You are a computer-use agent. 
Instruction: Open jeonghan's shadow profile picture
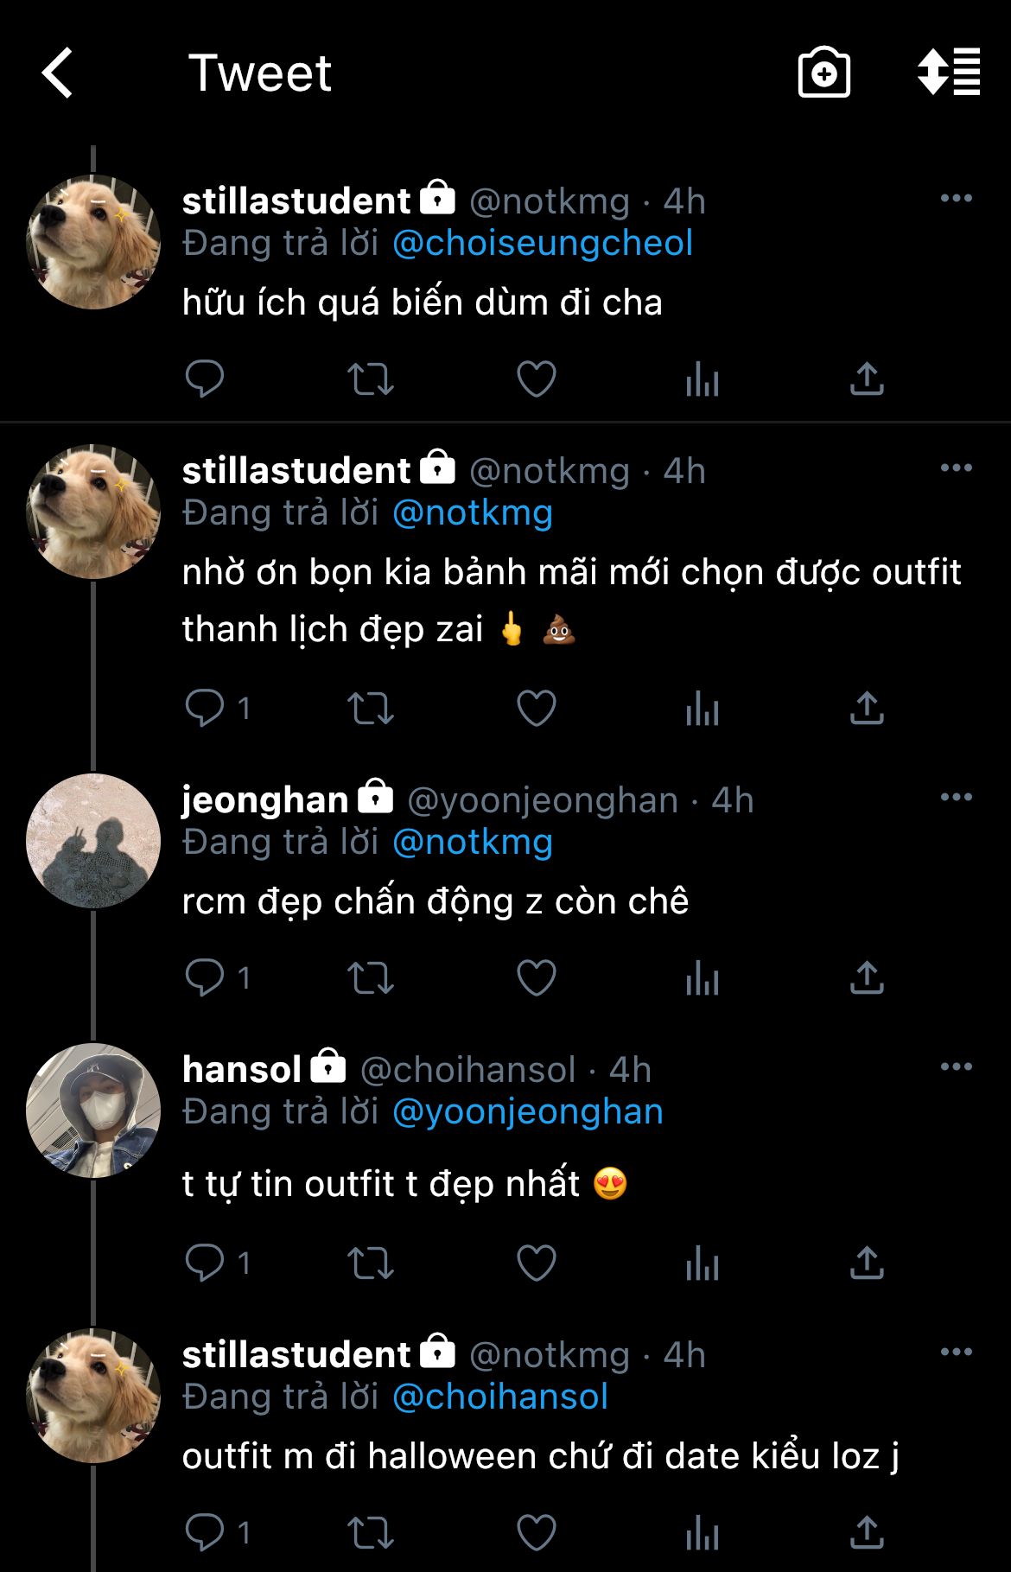pyautogui.click(x=93, y=841)
